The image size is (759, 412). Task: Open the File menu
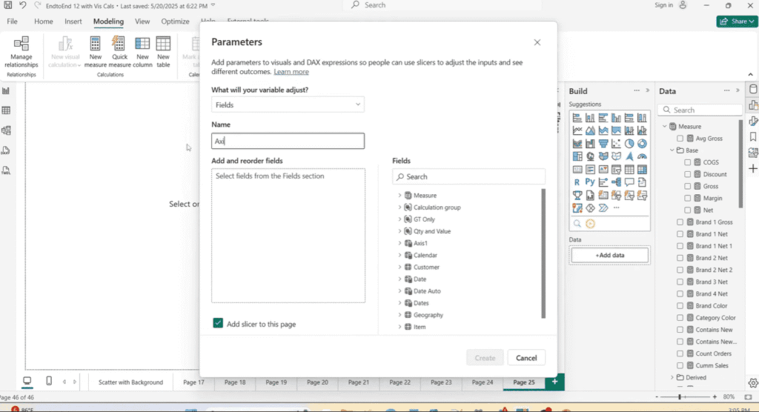12,21
